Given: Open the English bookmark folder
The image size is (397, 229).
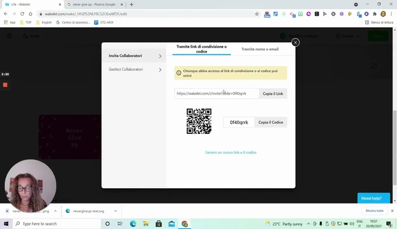Looking at the screenshot, I should point(44,23).
